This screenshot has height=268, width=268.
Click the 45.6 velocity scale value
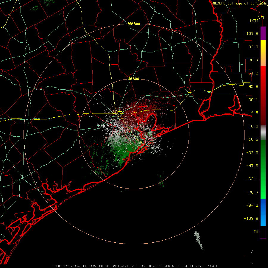253,86
